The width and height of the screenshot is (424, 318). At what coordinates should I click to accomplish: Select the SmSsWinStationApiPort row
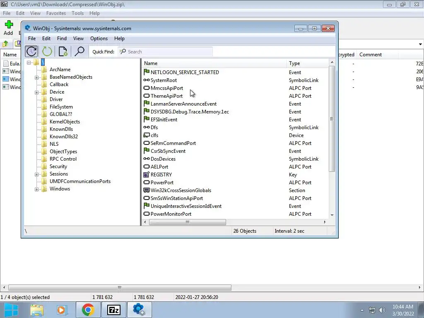tap(235, 198)
